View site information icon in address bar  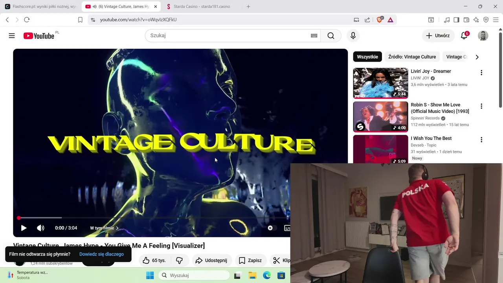point(92,20)
